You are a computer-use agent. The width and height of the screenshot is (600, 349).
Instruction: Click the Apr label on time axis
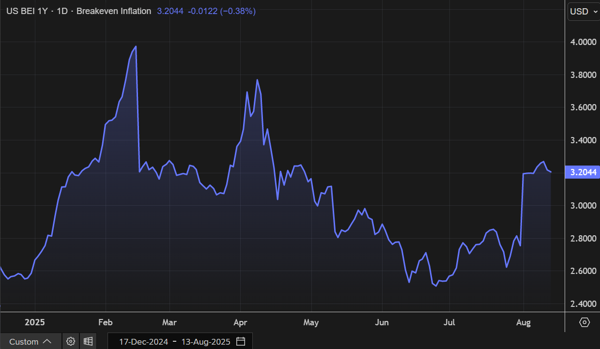pos(240,322)
